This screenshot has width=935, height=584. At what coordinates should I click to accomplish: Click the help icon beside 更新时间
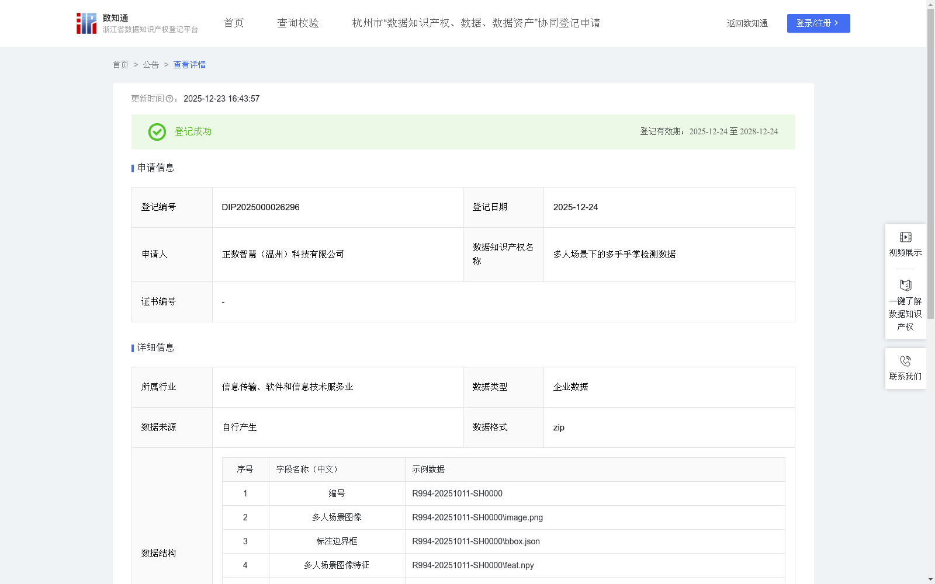[x=169, y=99]
